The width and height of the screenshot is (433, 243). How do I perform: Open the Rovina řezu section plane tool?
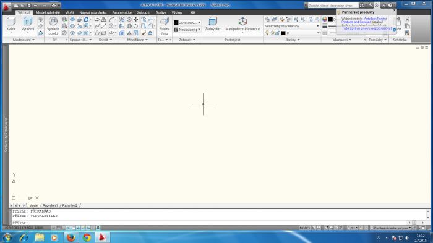[165, 26]
